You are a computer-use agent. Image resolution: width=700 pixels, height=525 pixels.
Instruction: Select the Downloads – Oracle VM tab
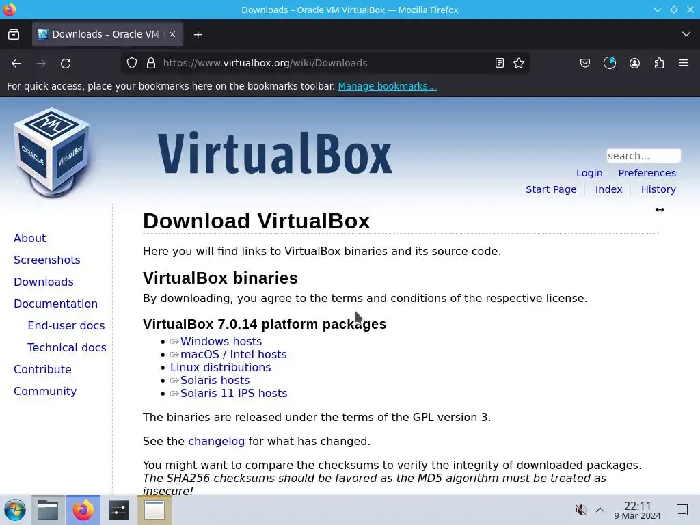(107, 34)
